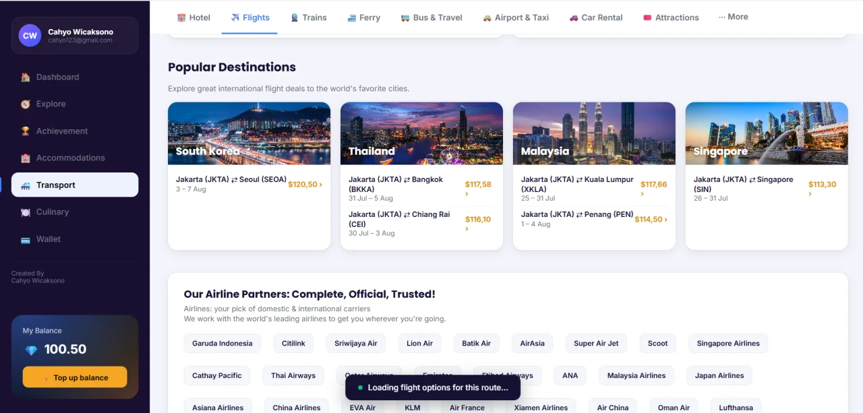Click the balance diamond icon
Screen dimensions: 863x413
click(31, 350)
